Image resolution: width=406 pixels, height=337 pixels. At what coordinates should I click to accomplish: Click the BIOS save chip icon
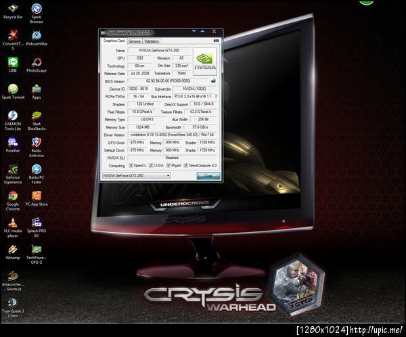tap(213, 81)
